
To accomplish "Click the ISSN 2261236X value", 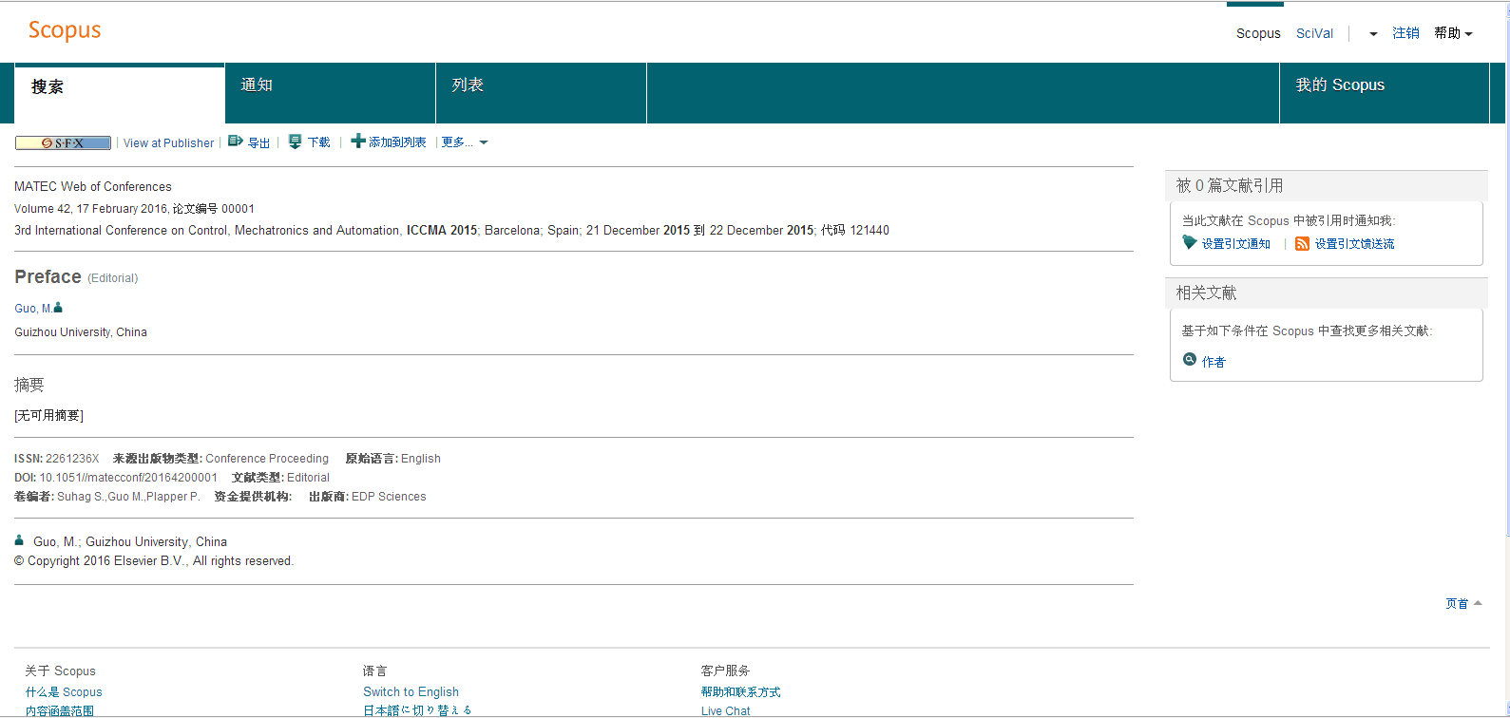I will pos(72,459).
